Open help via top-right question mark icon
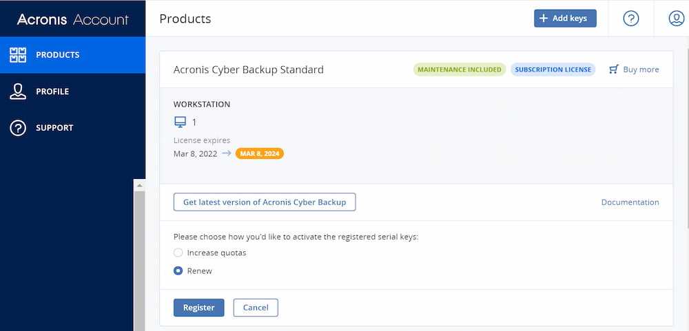 coord(631,19)
